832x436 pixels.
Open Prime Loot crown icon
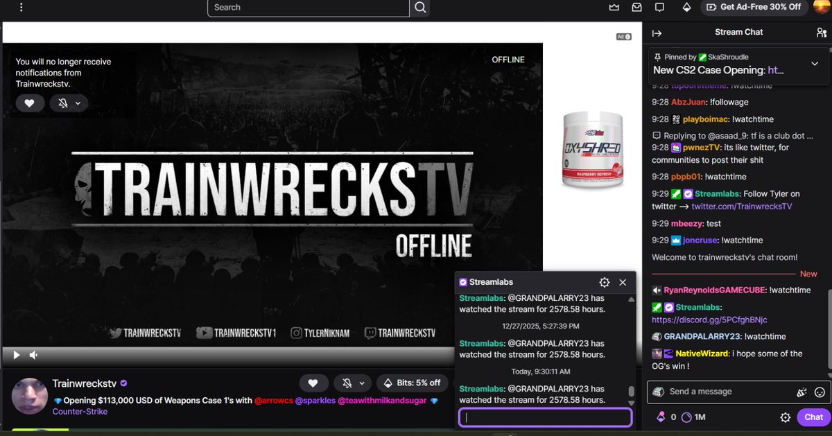pos(614,7)
